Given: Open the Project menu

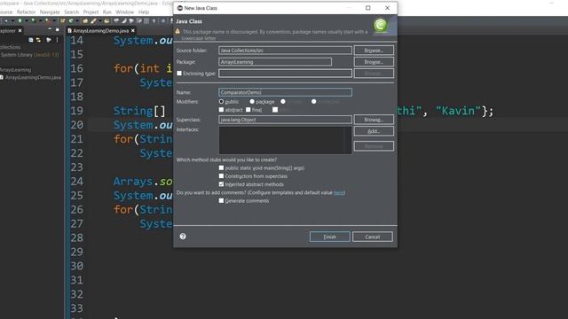Looking at the screenshot, I should (x=91, y=12).
